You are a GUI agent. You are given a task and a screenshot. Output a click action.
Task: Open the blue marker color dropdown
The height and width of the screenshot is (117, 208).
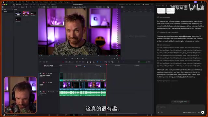point(103,62)
